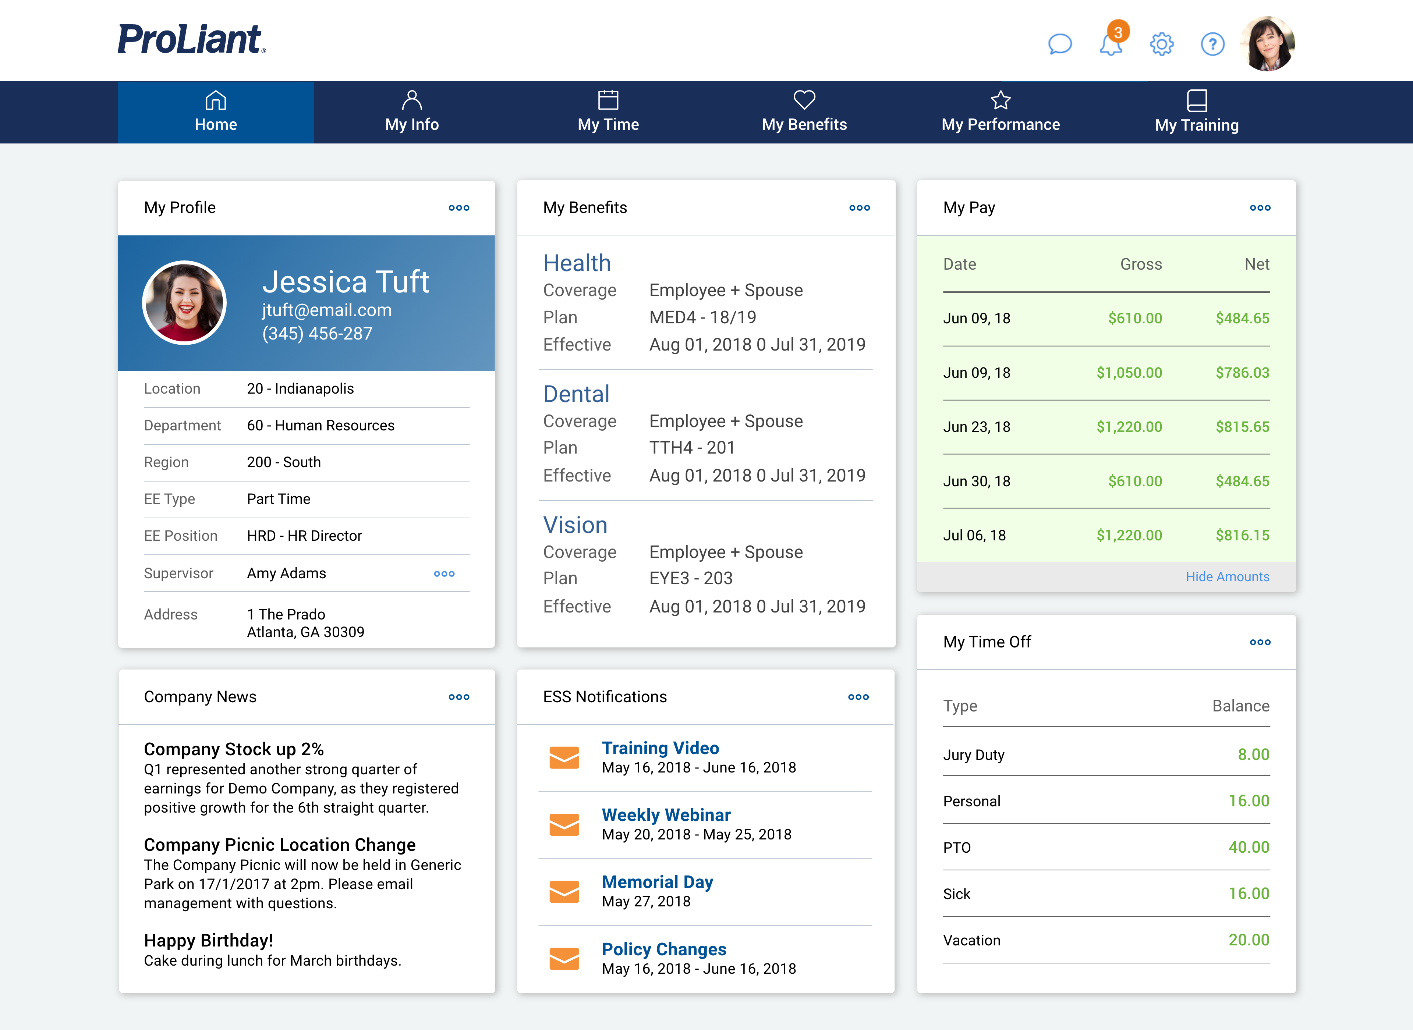Screen dimensions: 1413x1030
Task: Open the chat messages icon
Action: 1059,44
